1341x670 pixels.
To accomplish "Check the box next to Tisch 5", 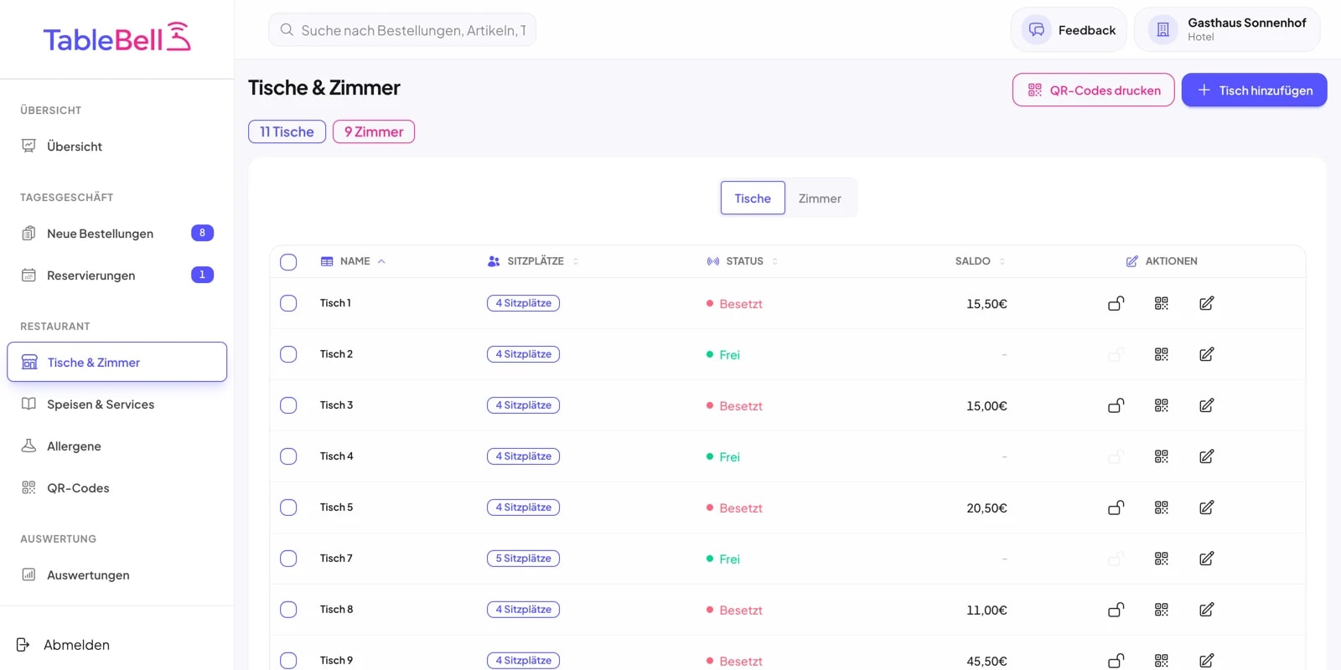I will 288,508.
